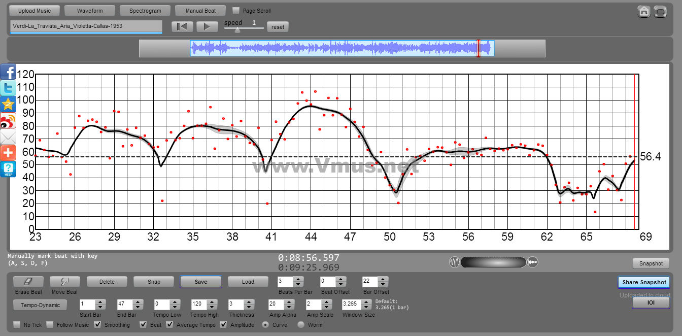Click the Facebook share icon
Viewport: 682px width, 336px height.
[8, 72]
